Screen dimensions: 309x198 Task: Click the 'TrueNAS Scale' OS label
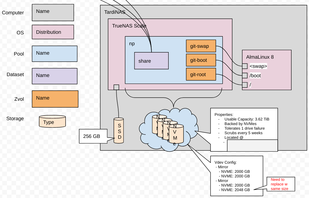click(x=129, y=26)
